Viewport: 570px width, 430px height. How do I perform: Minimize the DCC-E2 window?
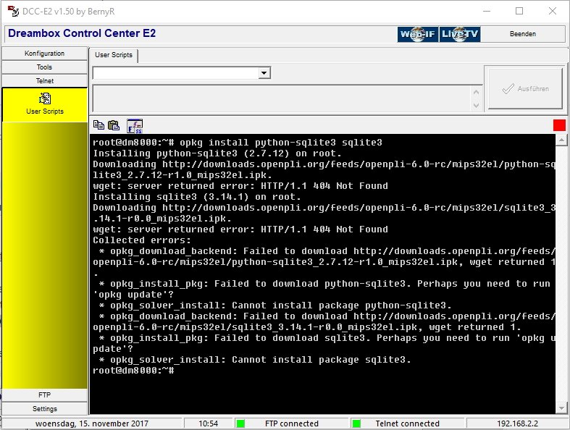click(487, 12)
